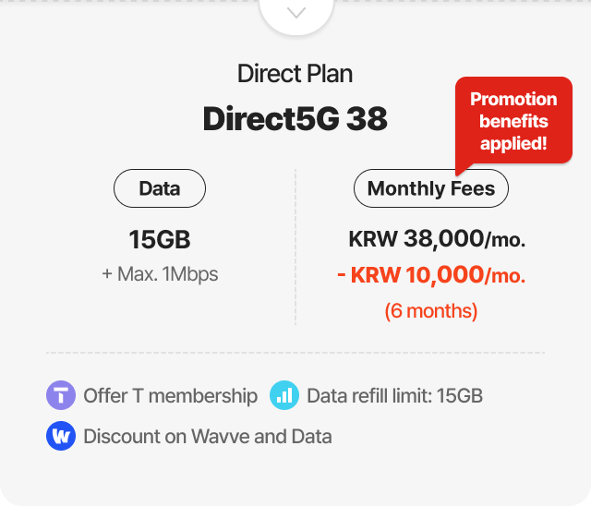Click the data refill bar-chart icon
The width and height of the screenshot is (591, 506).
click(x=284, y=396)
